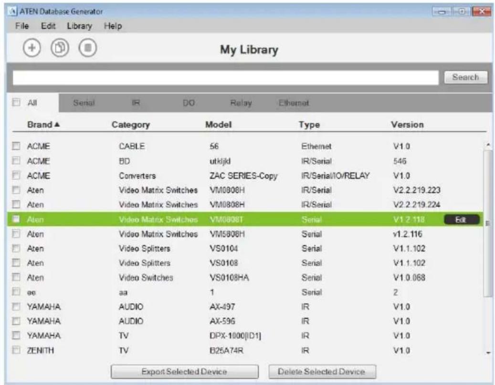
Task: Select the model cell 'ZAC SERIES-Copy'
Action: pos(243,176)
